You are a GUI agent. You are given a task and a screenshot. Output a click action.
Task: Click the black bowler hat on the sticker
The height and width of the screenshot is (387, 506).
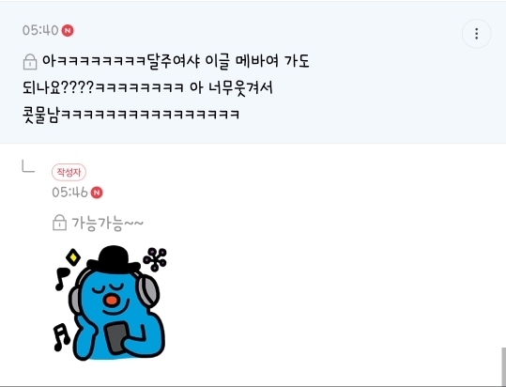[x=114, y=260]
